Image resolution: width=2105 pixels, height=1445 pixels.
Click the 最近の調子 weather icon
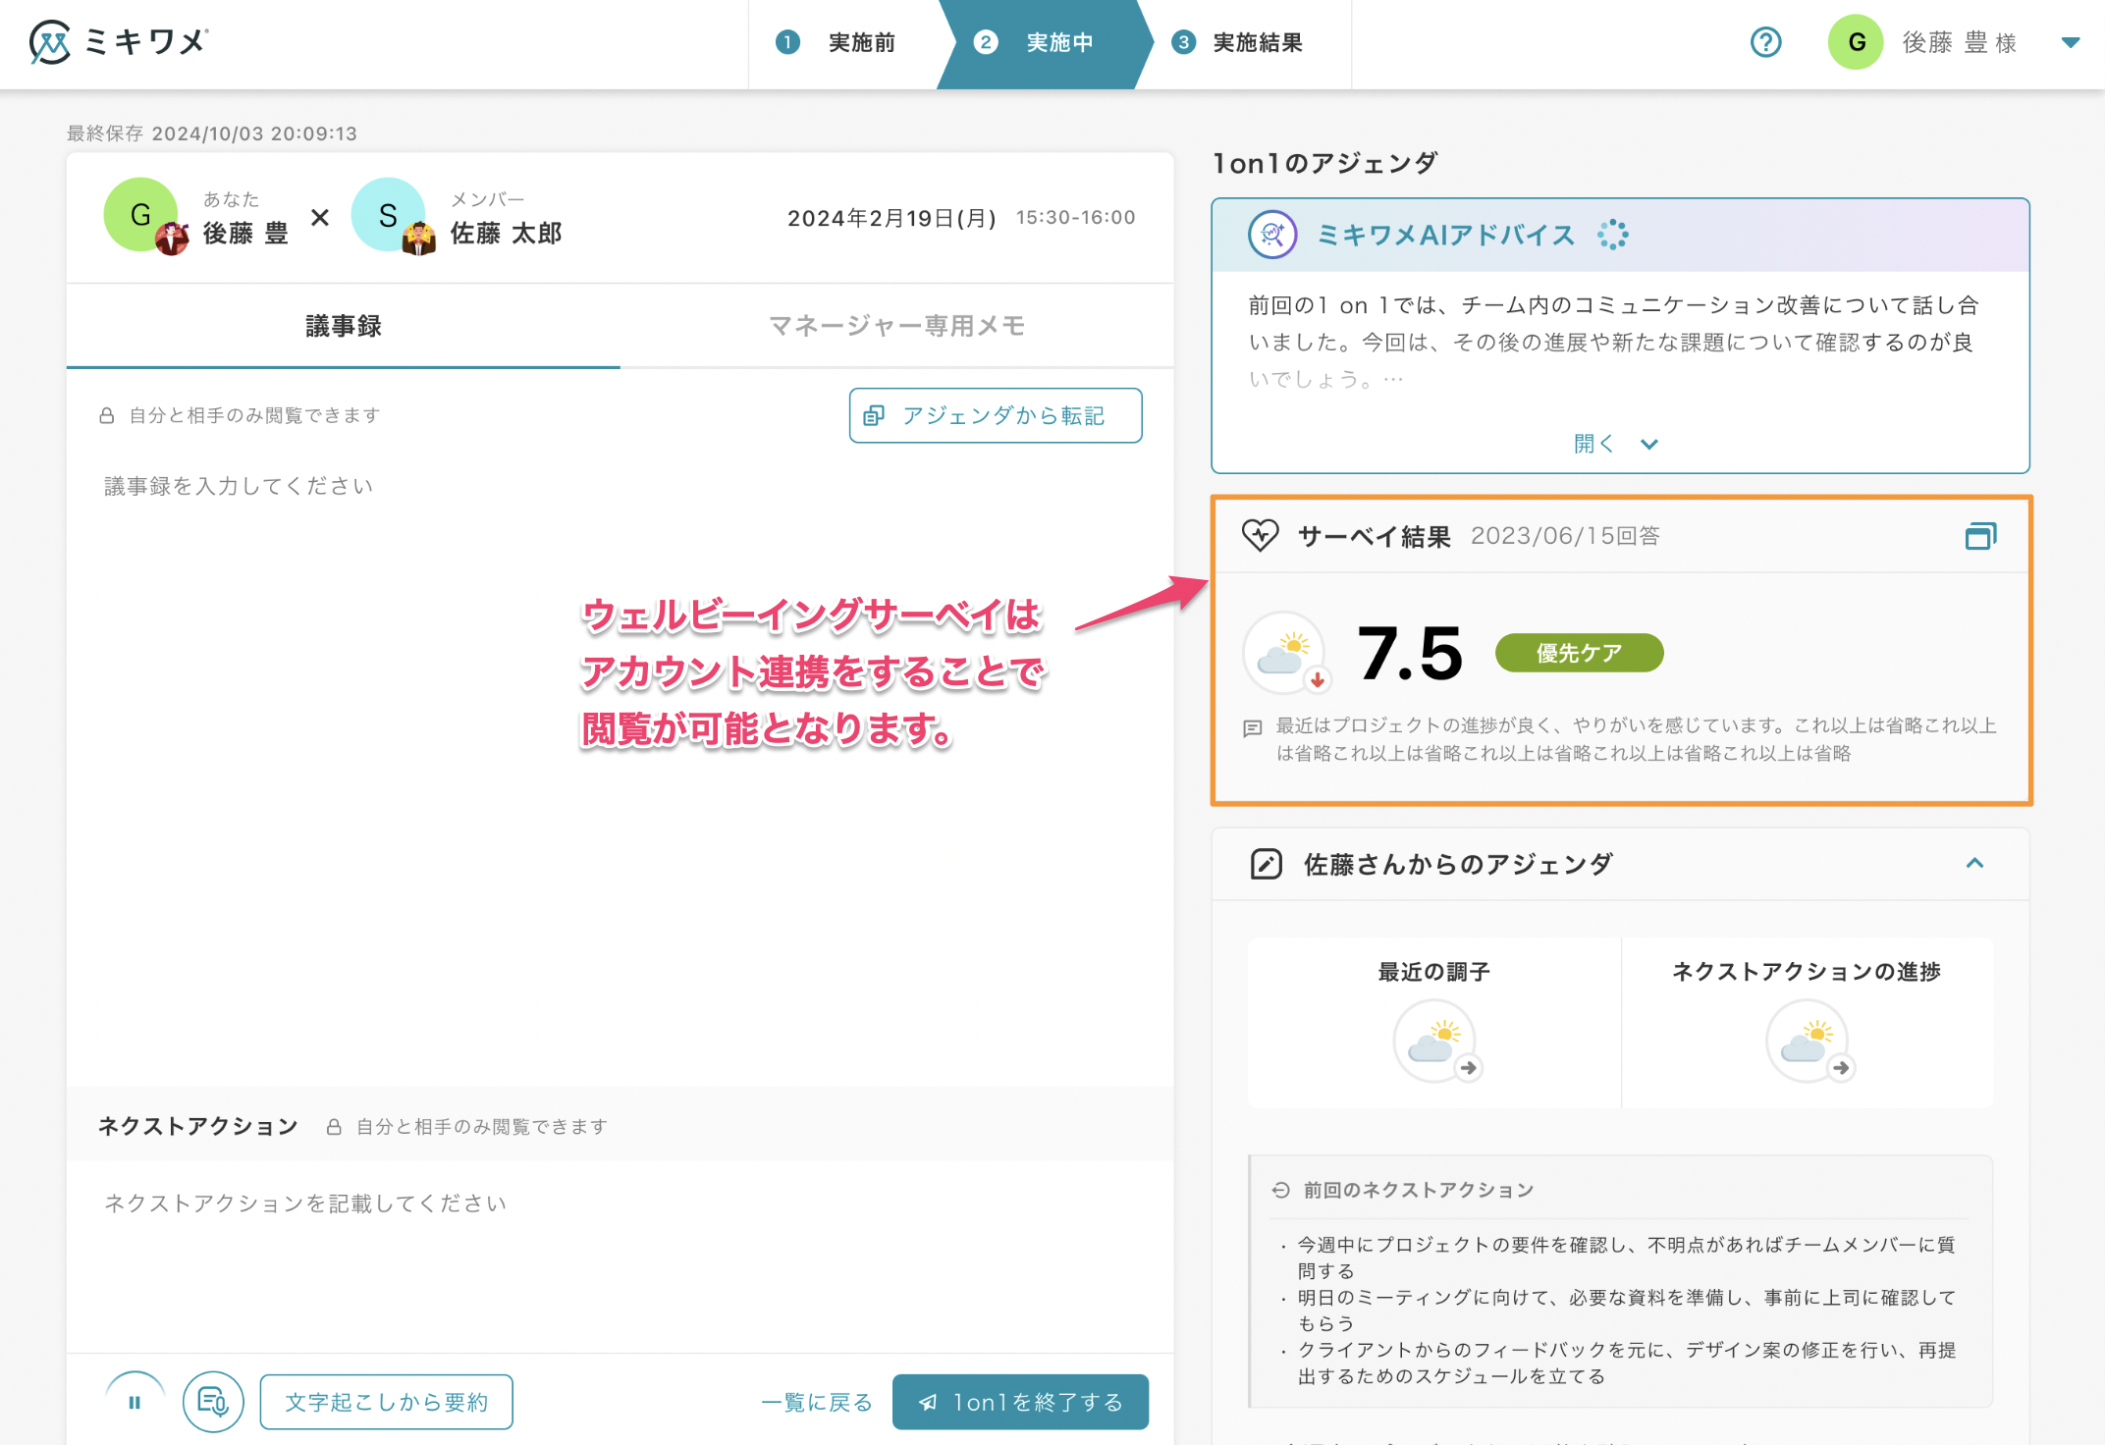1433,1041
